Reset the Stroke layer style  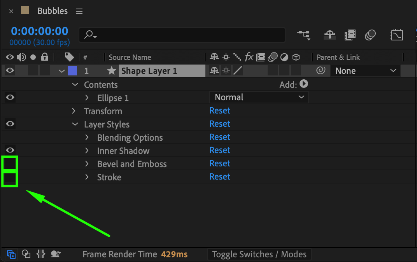click(220, 177)
